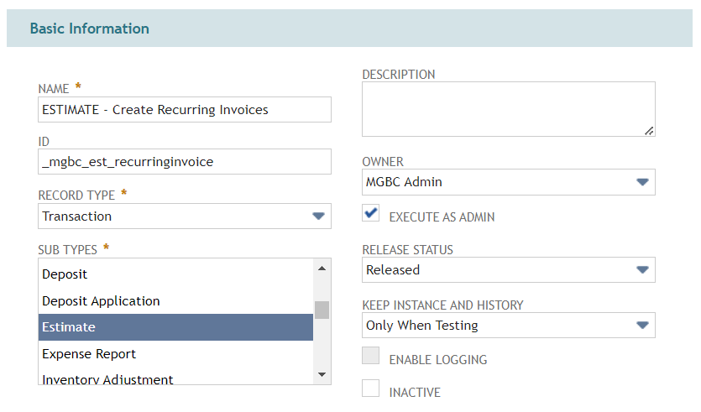Click the Sub Types scroll down arrow
Viewport: 701px width, 412px height.
[x=322, y=374]
